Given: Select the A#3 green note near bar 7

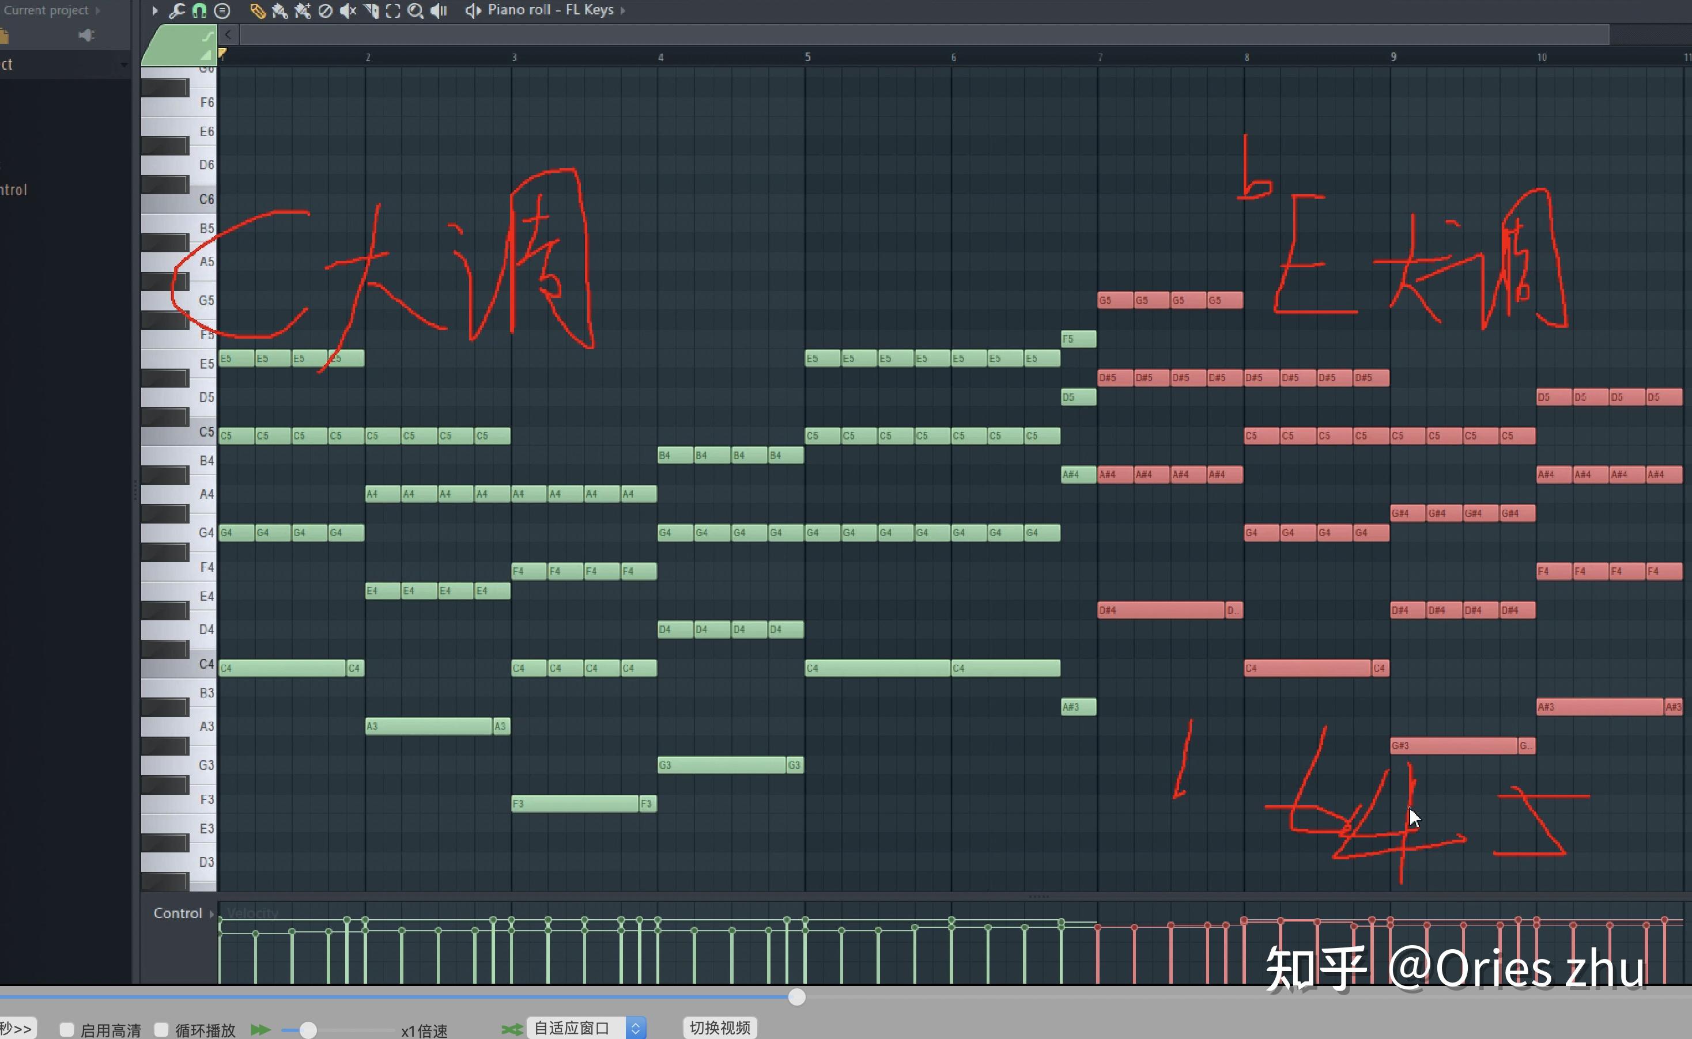Looking at the screenshot, I should pyautogui.click(x=1079, y=707).
